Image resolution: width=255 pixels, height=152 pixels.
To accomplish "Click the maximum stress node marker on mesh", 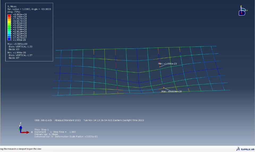I will point(164,88).
